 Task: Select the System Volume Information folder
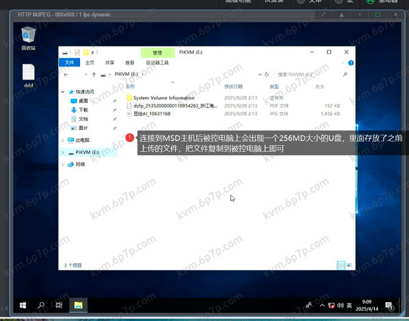point(164,98)
